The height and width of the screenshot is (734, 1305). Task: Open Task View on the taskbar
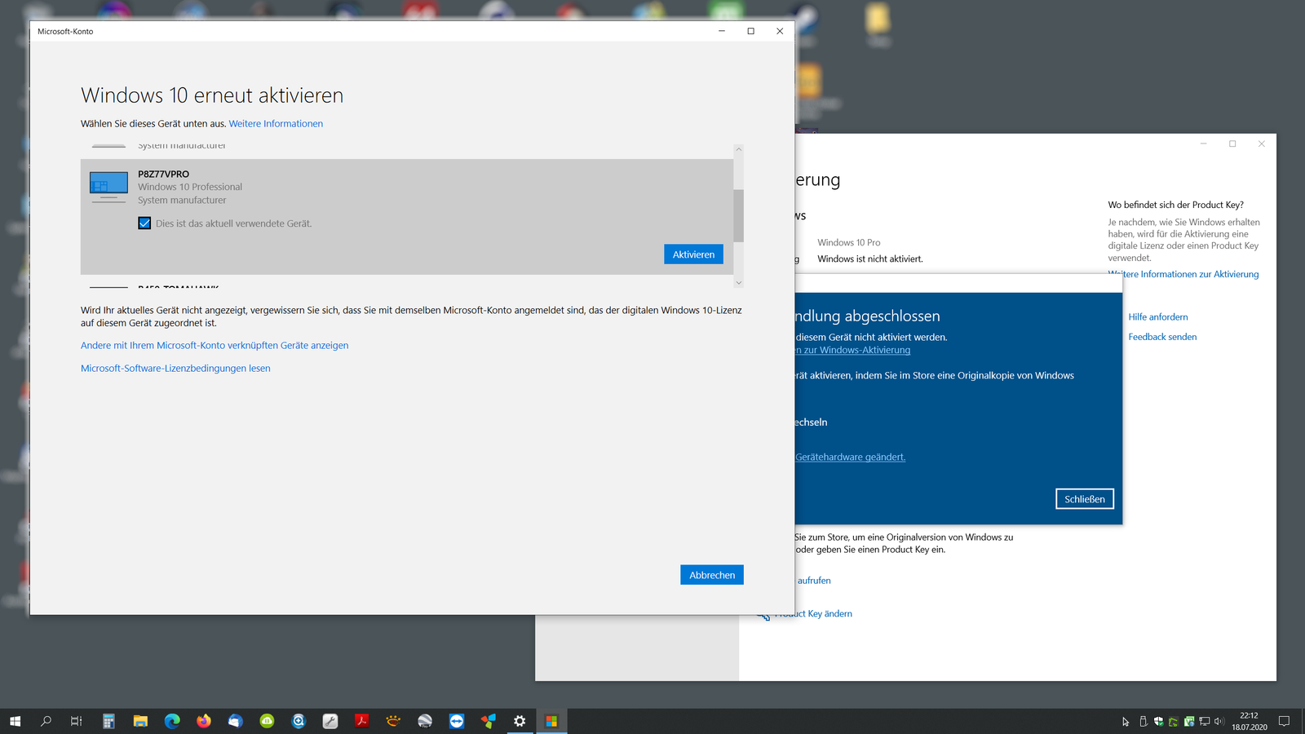(77, 721)
